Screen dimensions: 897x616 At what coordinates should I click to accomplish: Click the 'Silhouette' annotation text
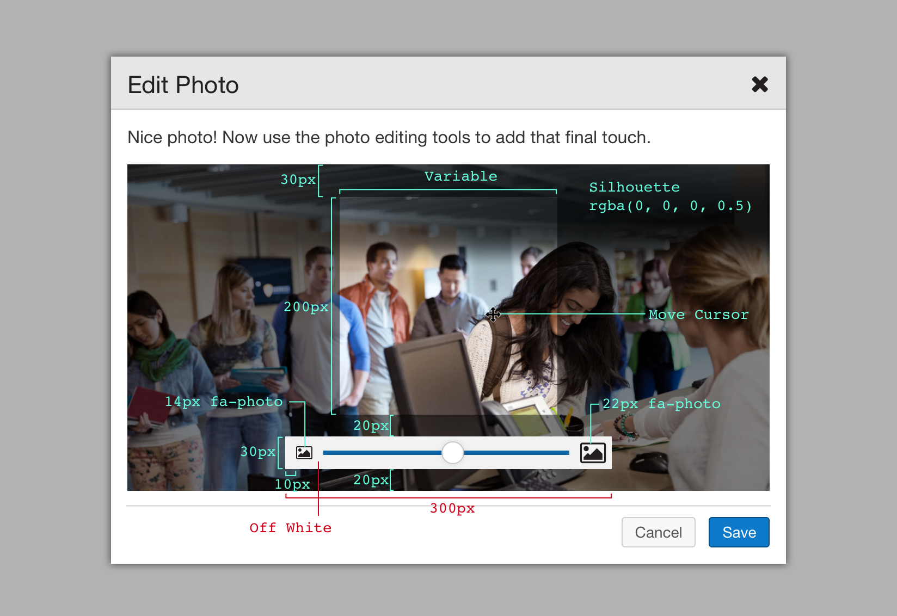click(634, 187)
